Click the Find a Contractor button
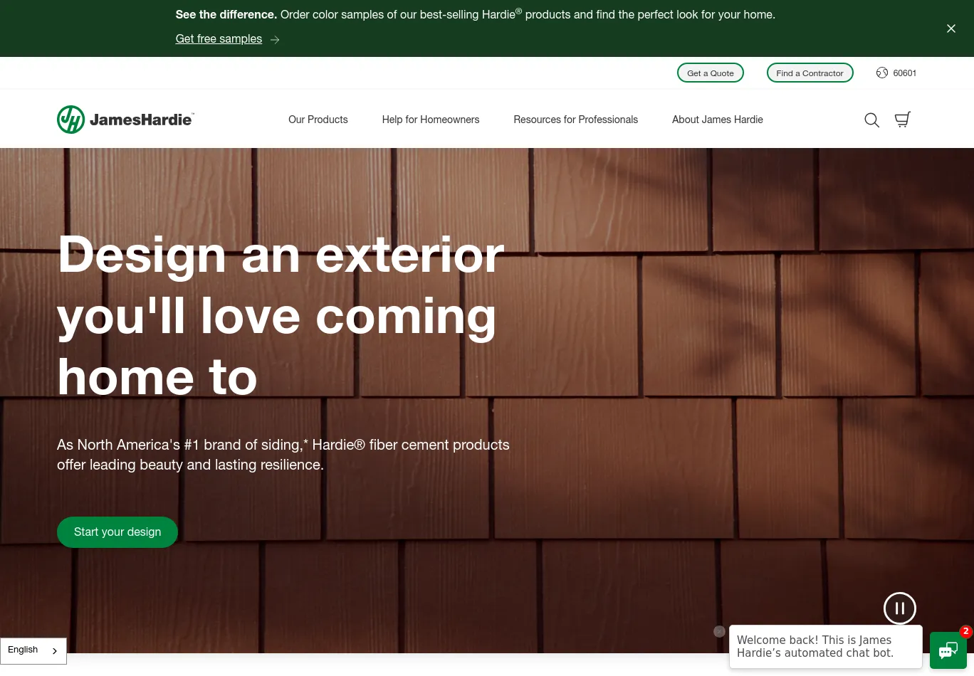 [x=810, y=73]
